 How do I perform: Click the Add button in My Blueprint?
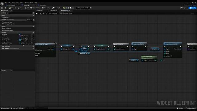click(x=3, y=13)
